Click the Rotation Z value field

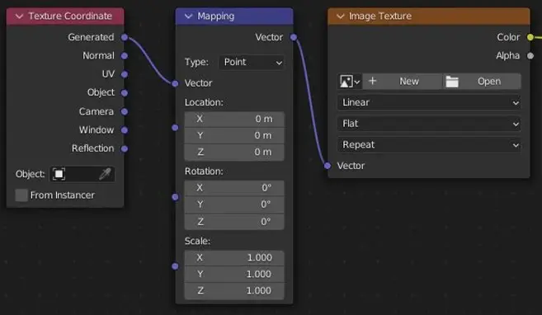click(x=234, y=222)
